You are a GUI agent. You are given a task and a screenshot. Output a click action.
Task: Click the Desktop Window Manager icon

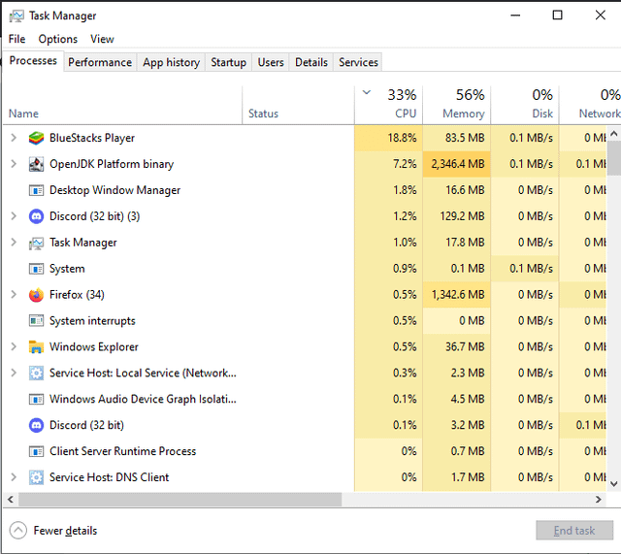(x=36, y=190)
